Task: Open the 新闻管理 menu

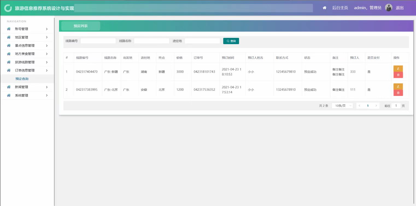Action: tap(27, 87)
